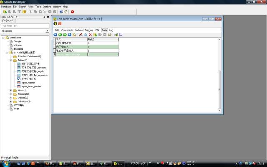
Task: Click the green next record arrow icon
Action: (x=65, y=35)
